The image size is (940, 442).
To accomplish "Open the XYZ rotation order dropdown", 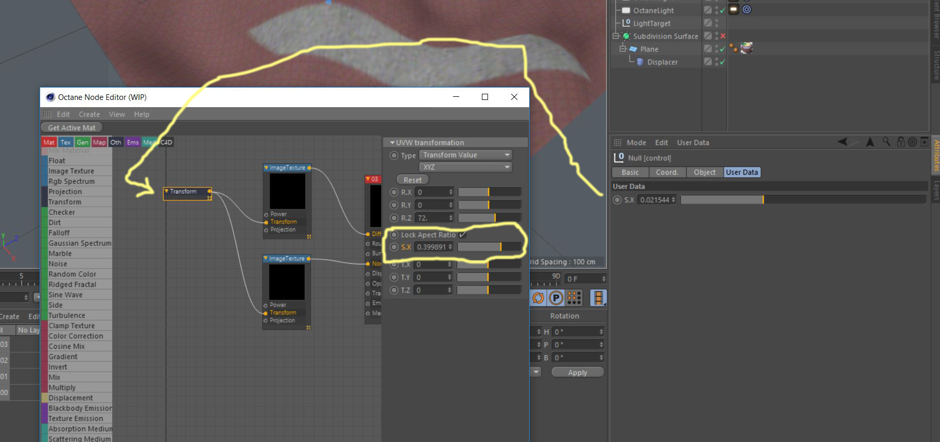I will click(466, 167).
